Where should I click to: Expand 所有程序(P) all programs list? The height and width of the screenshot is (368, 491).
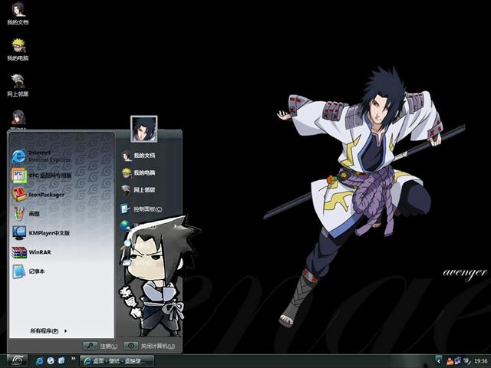coord(48,330)
